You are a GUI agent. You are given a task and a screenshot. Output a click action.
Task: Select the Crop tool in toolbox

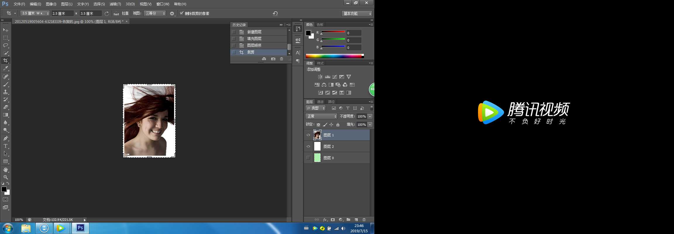6,61
